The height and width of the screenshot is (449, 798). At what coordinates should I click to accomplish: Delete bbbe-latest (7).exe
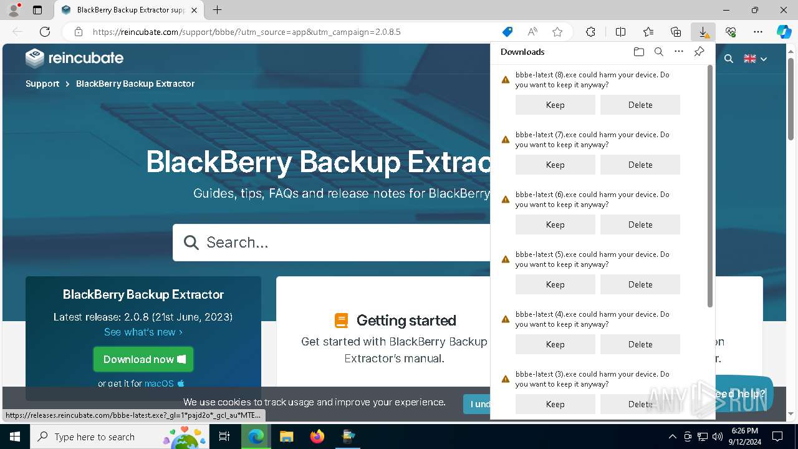(640, 165)
